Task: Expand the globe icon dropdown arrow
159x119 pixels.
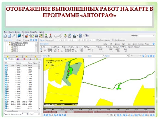Action: coord(22,36)
